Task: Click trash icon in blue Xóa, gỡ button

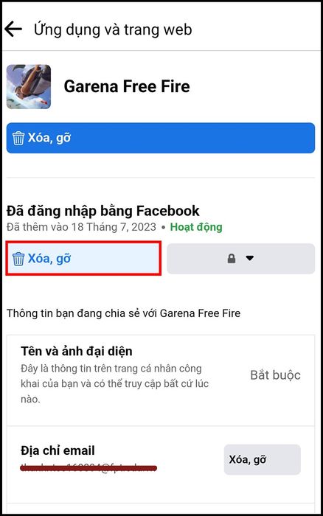Action: coord(18,138)
